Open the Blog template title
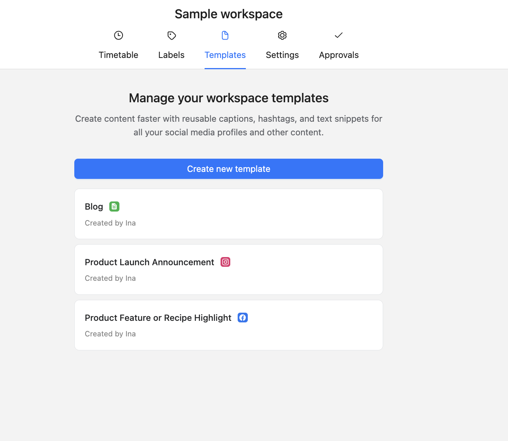 tap(94, 206)
